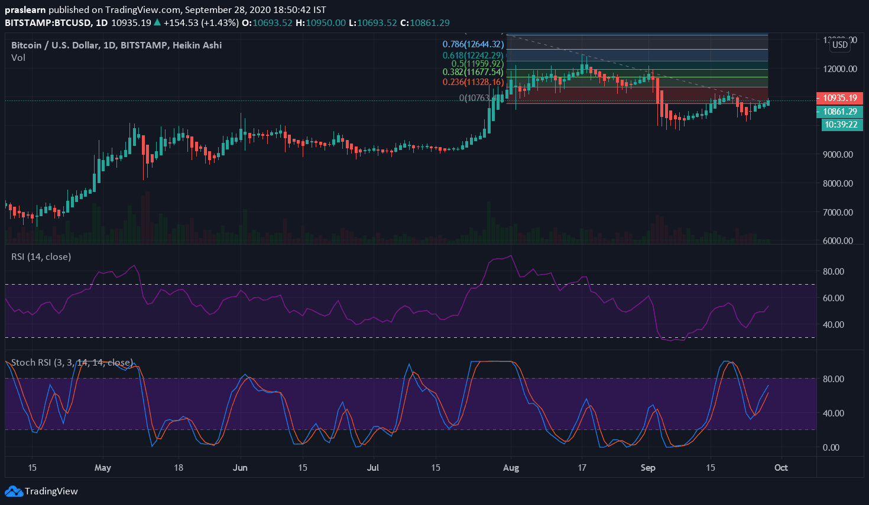869x505 pixels.
Task: Select the RSI (14, close) indicator label
Action: 41,256
